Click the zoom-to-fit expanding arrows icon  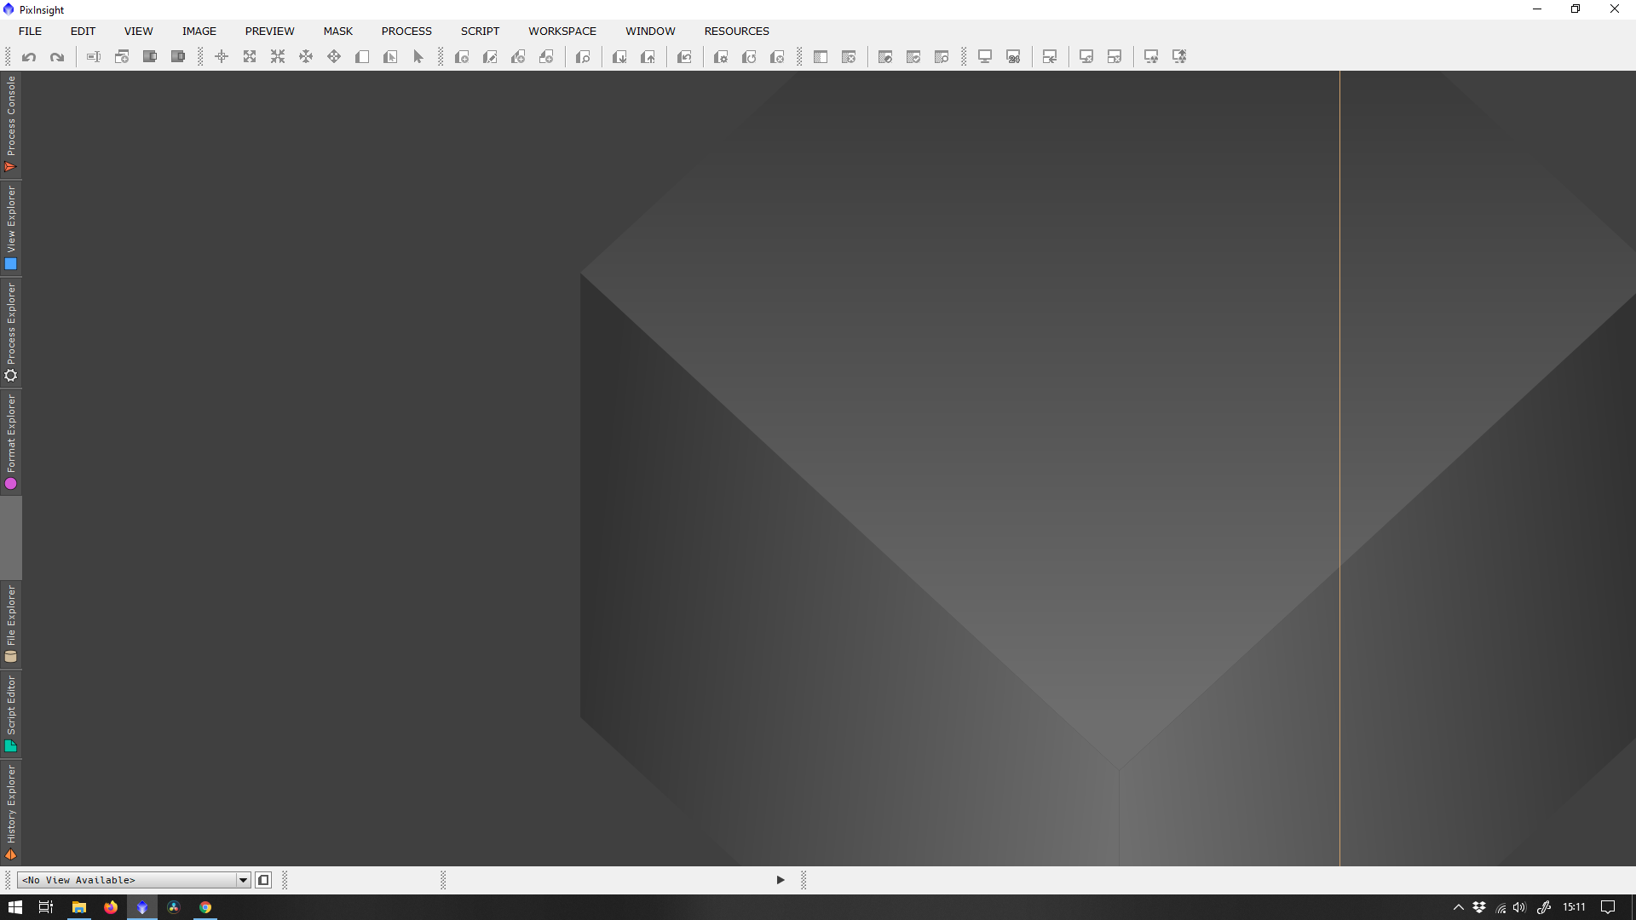pyautogui.click(x=250, y=57)
